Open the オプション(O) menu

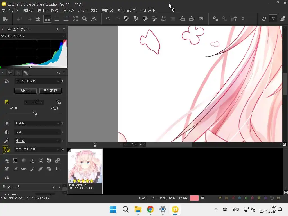click(x=127, y=10)
